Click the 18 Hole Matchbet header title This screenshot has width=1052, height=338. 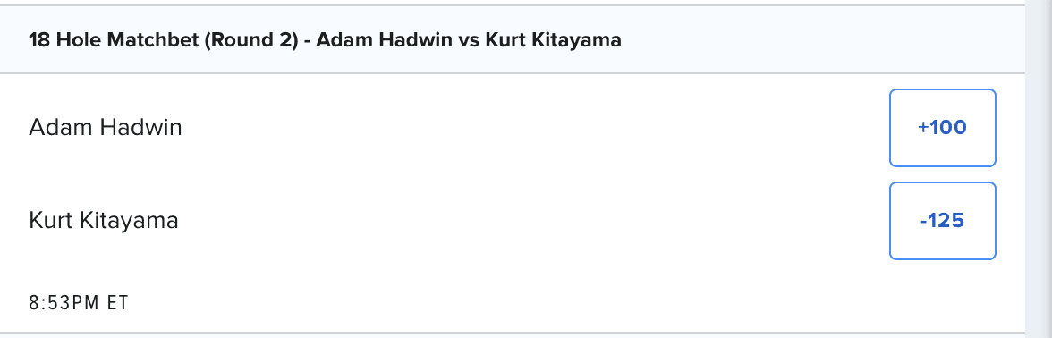(x=326, y=40)
